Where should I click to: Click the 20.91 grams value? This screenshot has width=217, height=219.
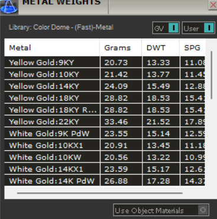click(x=116, y=146)
